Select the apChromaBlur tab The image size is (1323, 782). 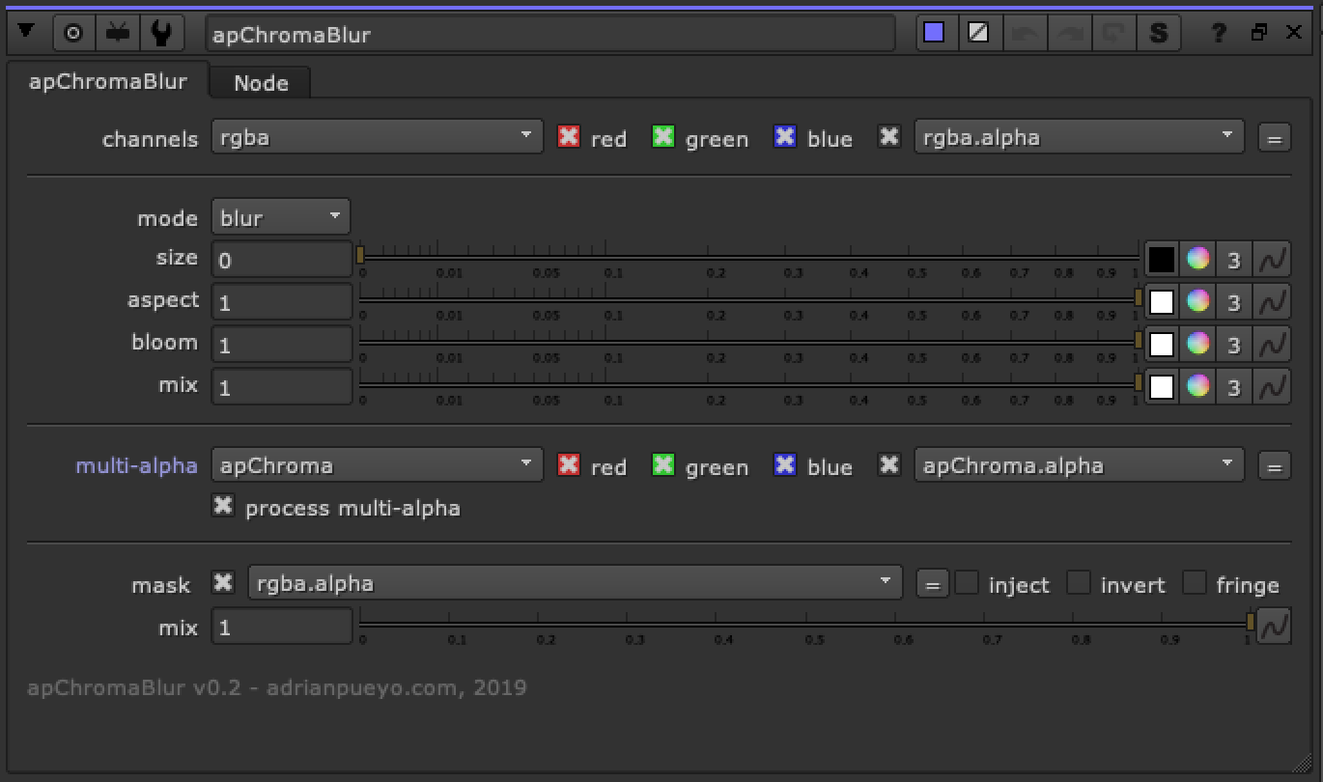[x=108, y=81]
